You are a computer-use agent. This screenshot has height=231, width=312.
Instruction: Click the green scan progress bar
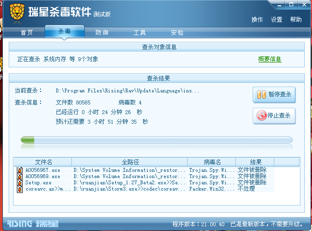coord(157,140)
